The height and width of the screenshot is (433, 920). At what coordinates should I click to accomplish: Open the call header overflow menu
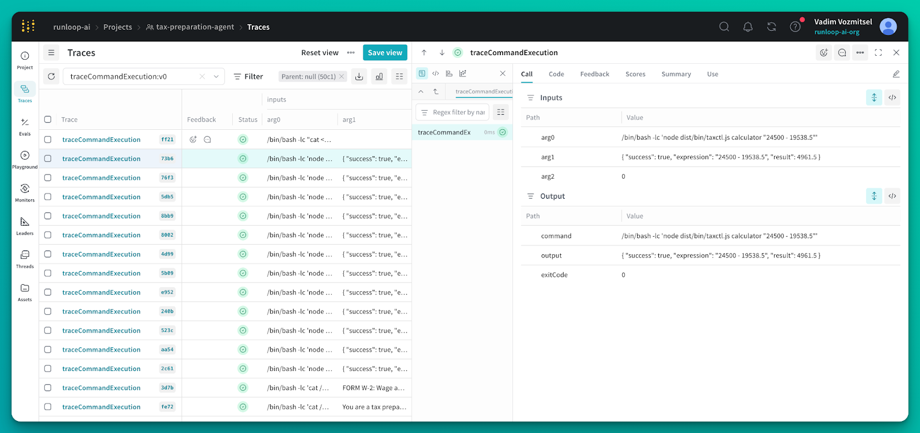(860, 52)
